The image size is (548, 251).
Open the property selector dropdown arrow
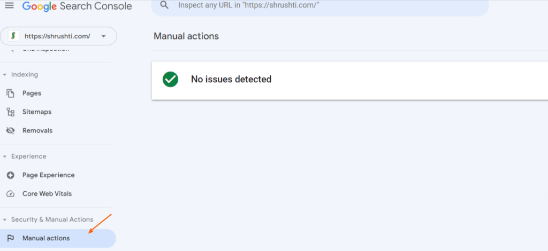tap(103, 36)
